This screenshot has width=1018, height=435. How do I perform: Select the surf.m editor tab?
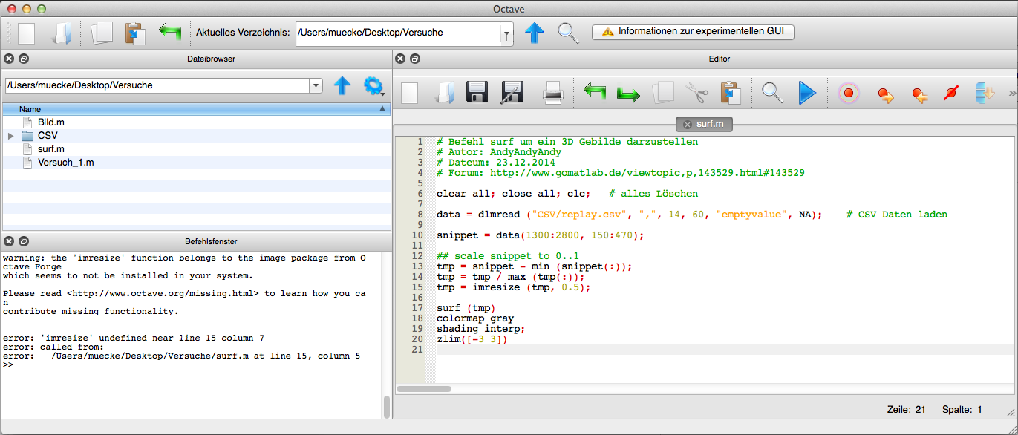710,124
